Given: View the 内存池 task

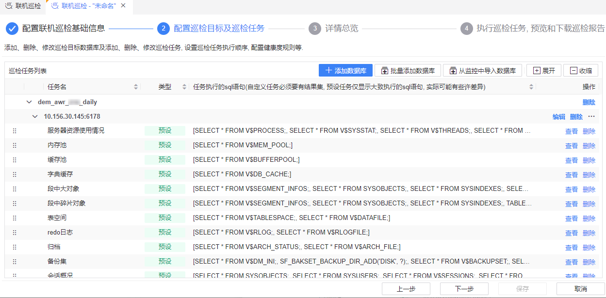Looking at the screenshot, I should [x=572, y=146].
